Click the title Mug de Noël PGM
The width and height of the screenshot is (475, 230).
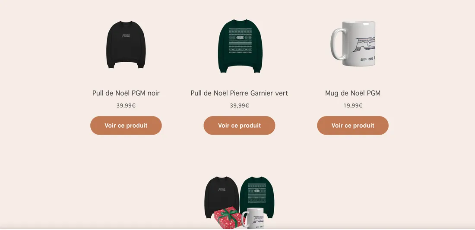(353, 93)
